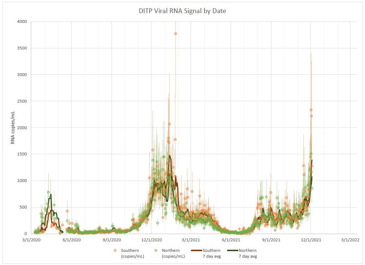Select the Southern 7 day avg brown line swatch
365x265 pixels.
(x=196, y=250)
